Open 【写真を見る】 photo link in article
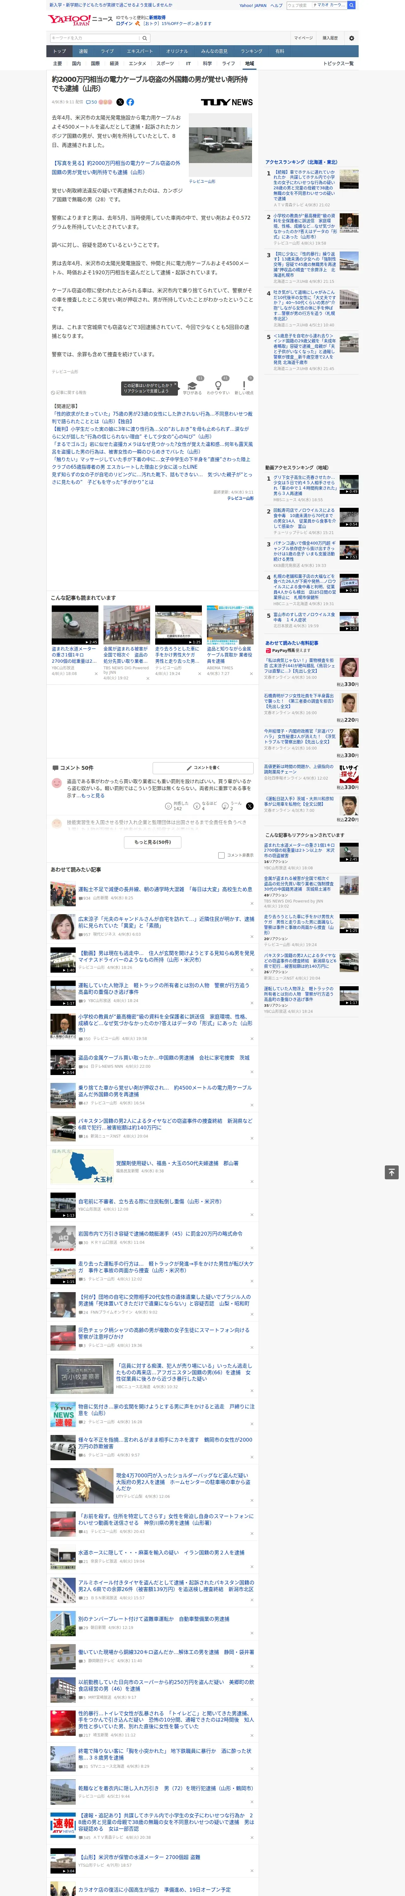This screenshot has height=1896, width=405. 115,168
